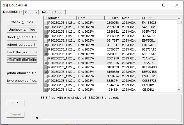
Task: Untick the checked box for CRC 3285A729 row
Action: click(46, 36)
